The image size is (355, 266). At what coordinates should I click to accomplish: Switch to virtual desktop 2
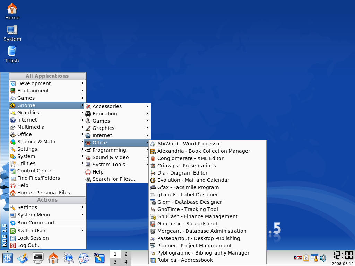[126, 254]
